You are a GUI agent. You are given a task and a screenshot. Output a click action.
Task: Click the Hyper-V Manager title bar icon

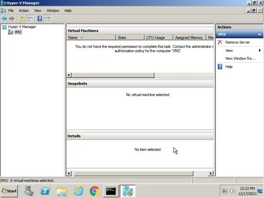coord(3,3)
